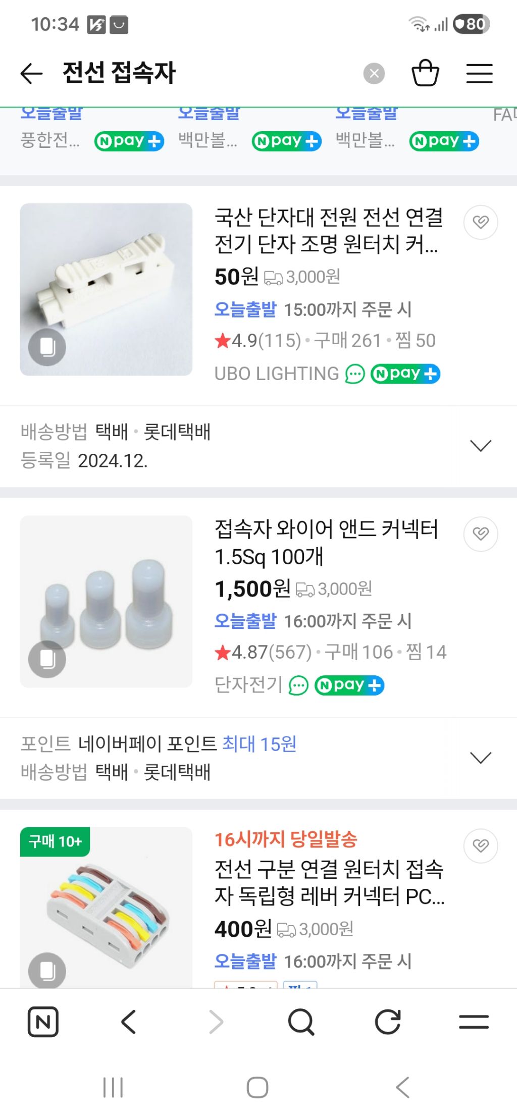Toggle wishlist heart for 원터치 접속자 레버 커넥터

point(480,845)
